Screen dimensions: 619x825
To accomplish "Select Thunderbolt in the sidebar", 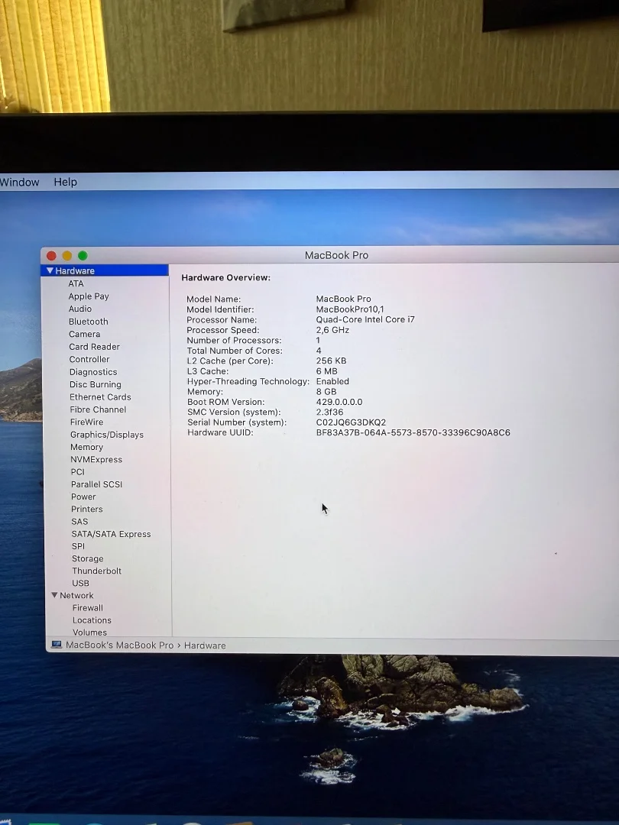I will coord(97,571).
